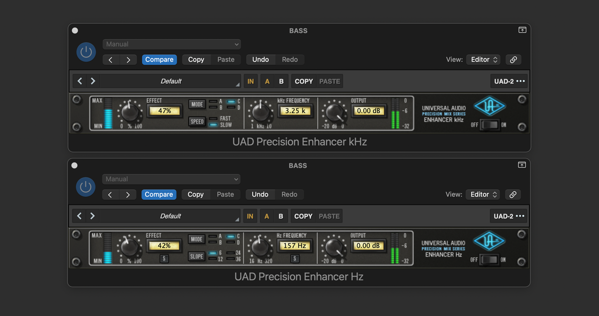
Task: Open Default preset menu in Hz plugin
Action: point(170,216)
